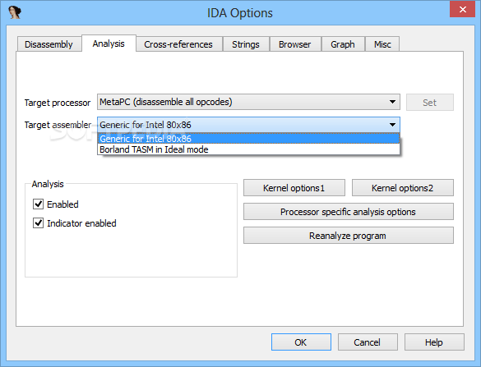
Task: Open Help for IDA Options
Action: pyautogui.click(x=434, y=342)
